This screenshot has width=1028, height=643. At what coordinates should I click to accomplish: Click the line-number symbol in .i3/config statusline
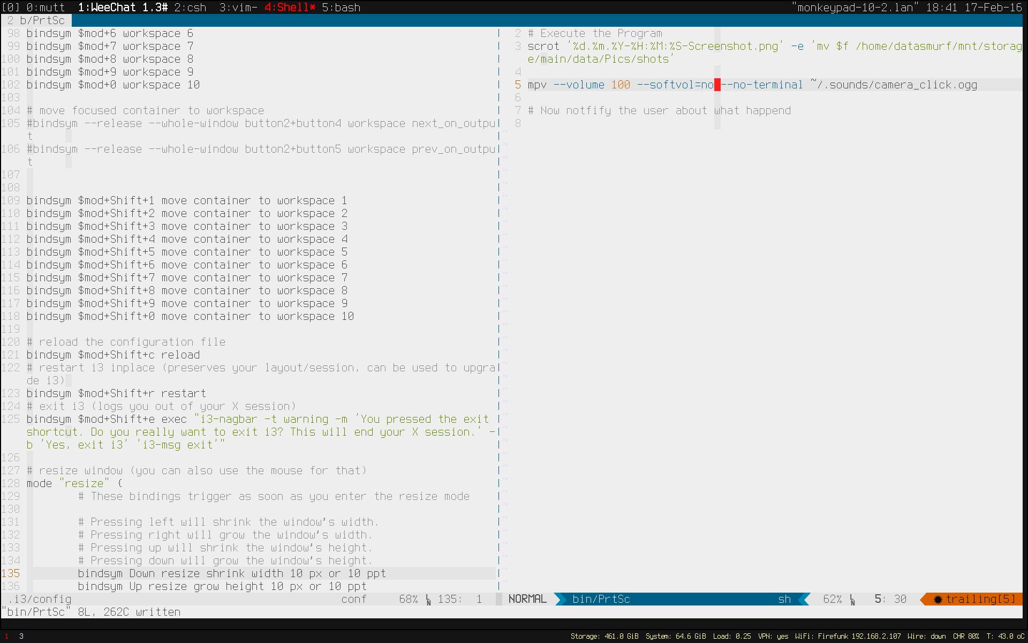coord(428,599)
